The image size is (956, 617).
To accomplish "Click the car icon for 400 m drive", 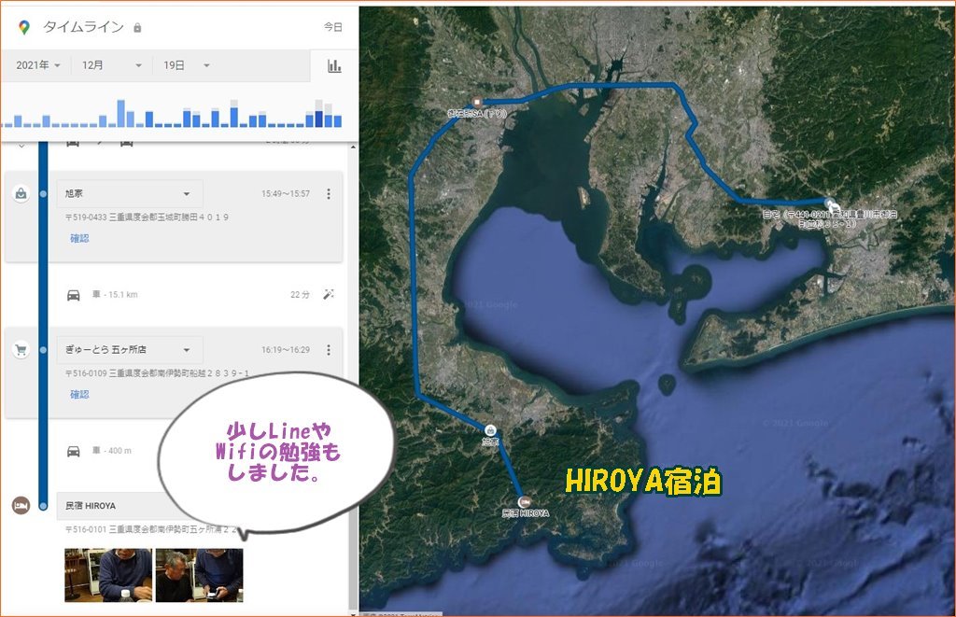I will point(73,451).
